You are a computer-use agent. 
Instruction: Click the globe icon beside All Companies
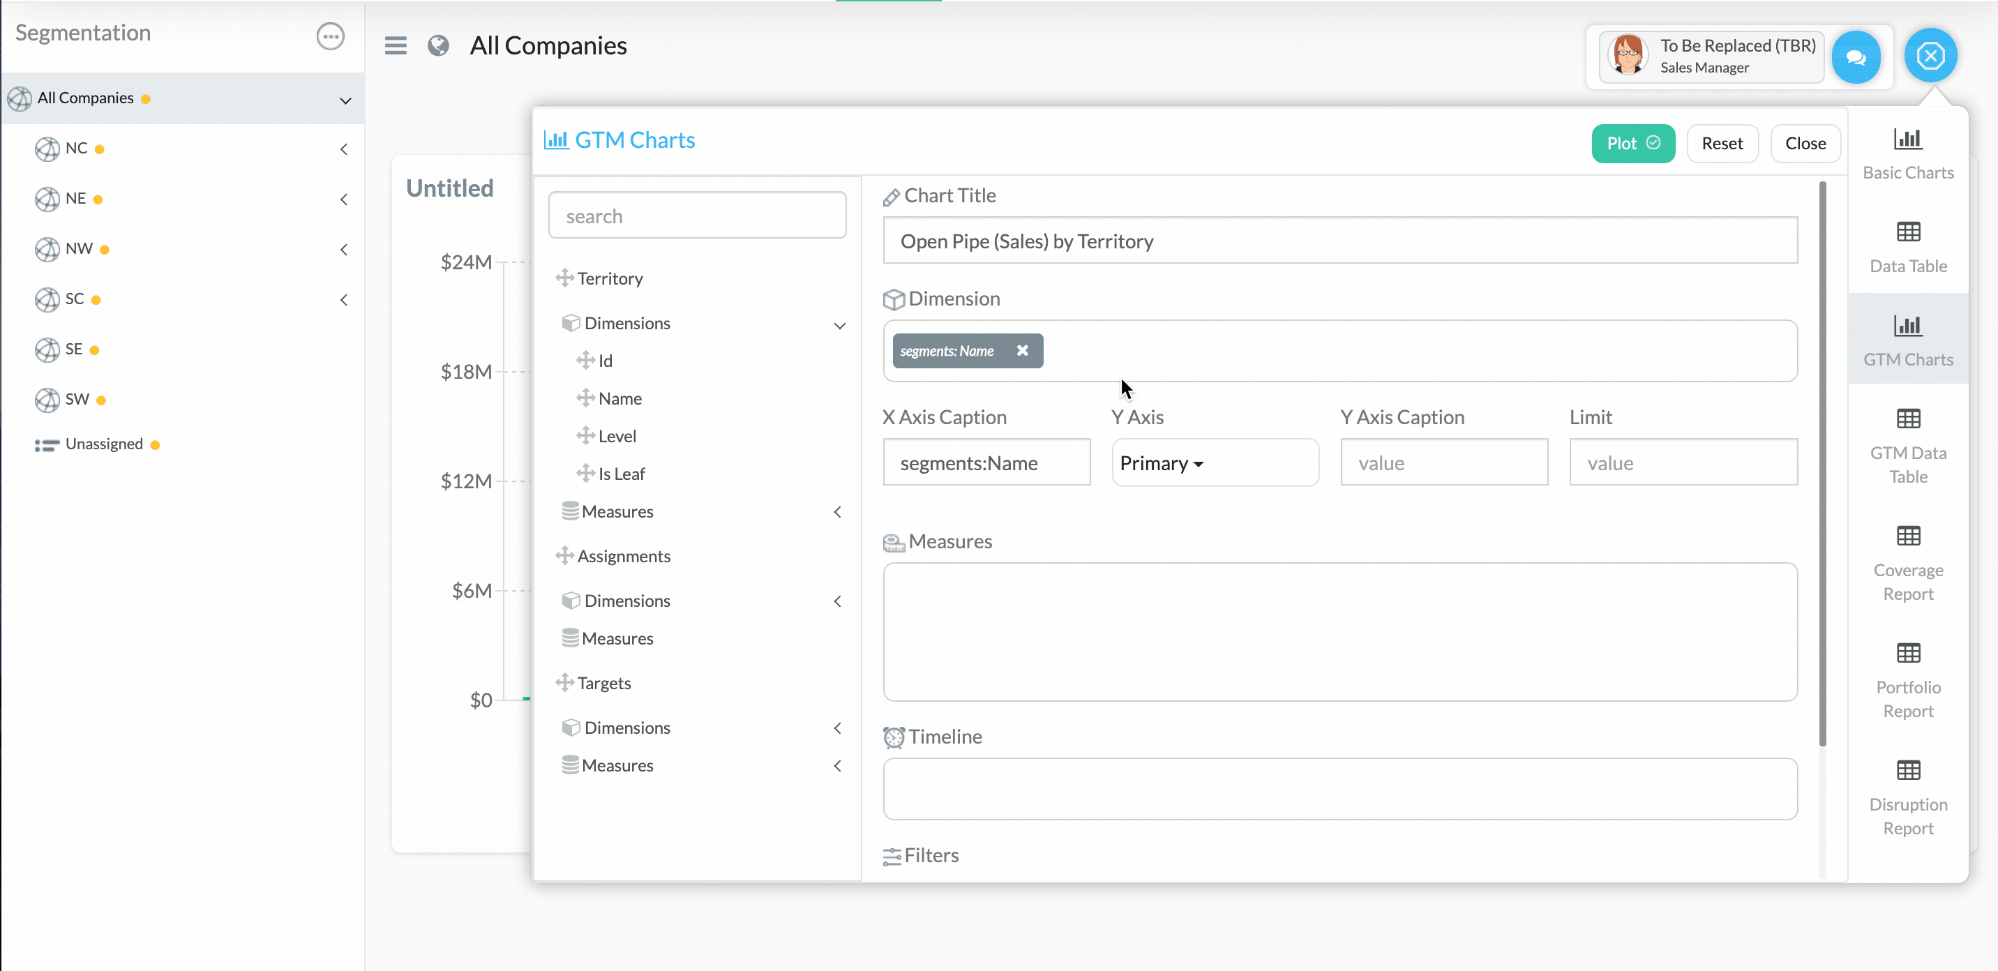pyautogui.click(x=438, y=46)
